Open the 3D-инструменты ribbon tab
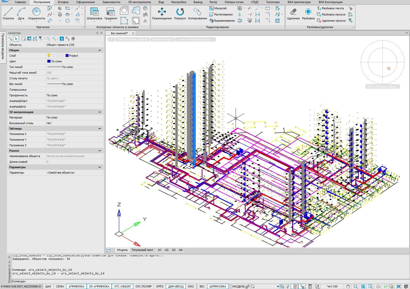The image size is (410, 289). click(140, 2)
